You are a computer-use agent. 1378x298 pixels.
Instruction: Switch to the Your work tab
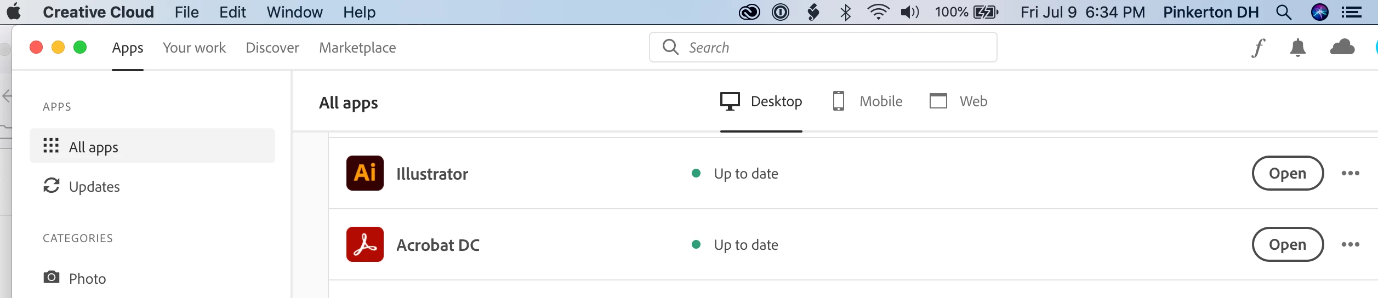[x=194, y=48]
